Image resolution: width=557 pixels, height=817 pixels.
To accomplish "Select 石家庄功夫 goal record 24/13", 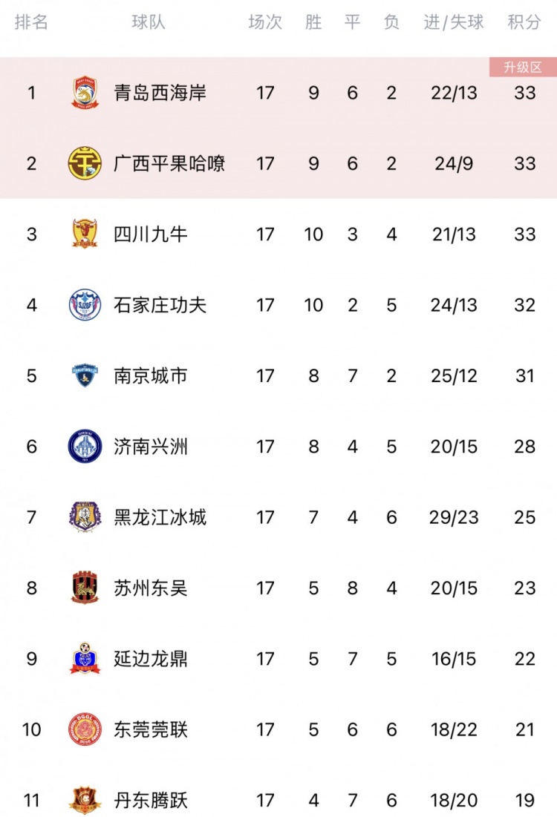I will (454, 305).
